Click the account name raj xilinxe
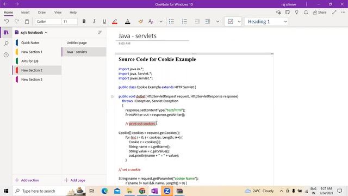 [x=289, y=4]
